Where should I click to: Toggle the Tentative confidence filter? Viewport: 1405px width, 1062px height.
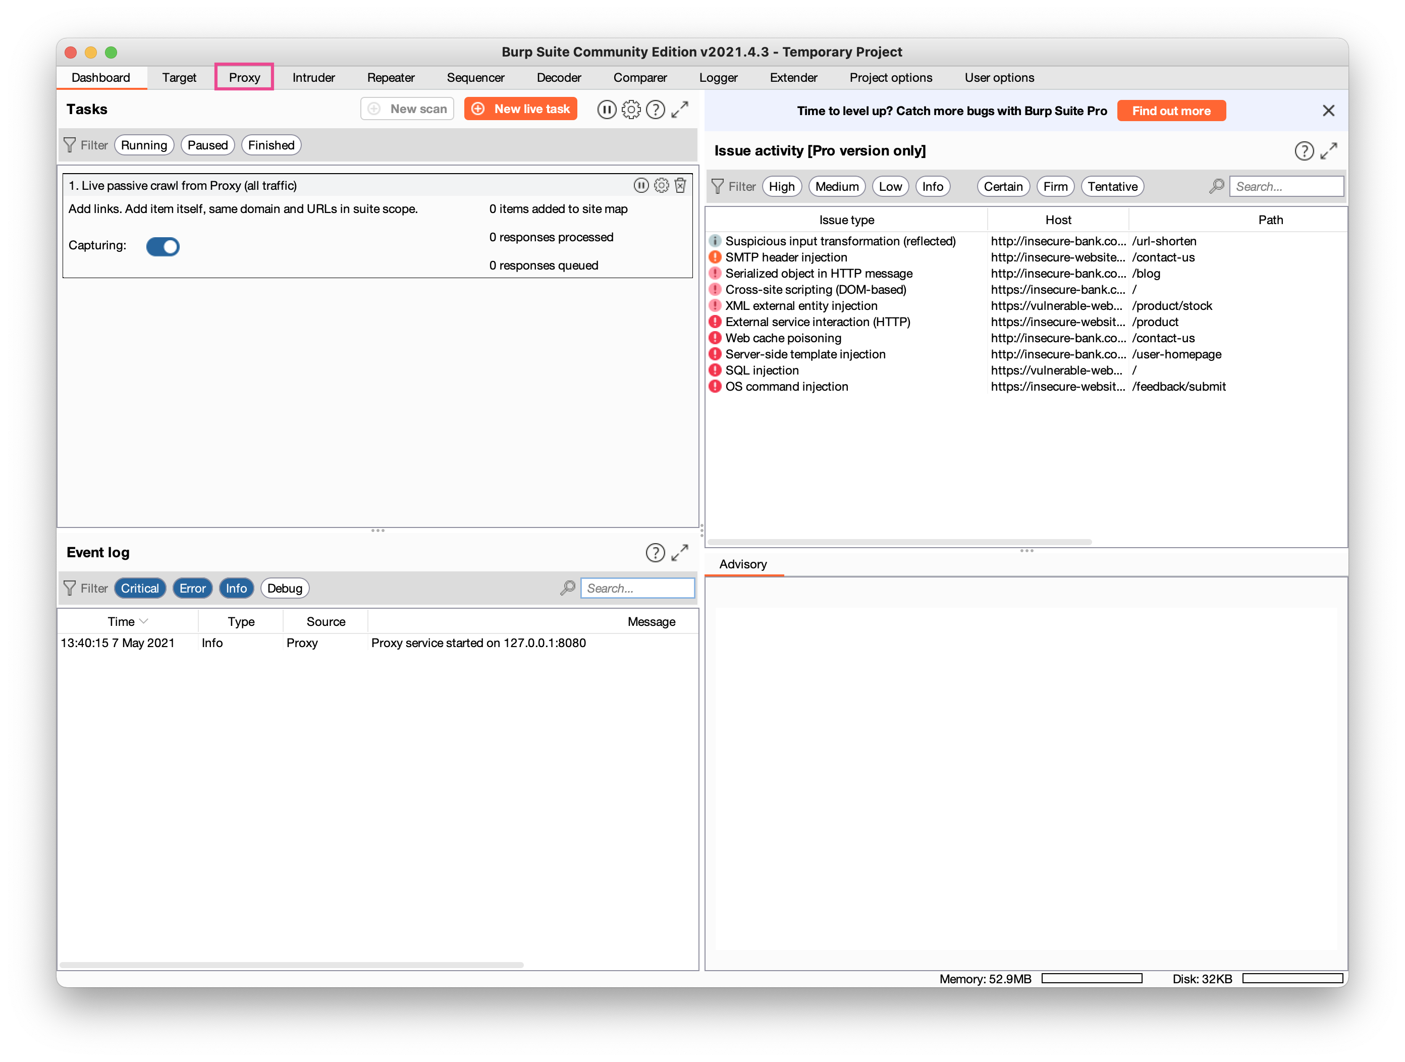[1112, 187]
